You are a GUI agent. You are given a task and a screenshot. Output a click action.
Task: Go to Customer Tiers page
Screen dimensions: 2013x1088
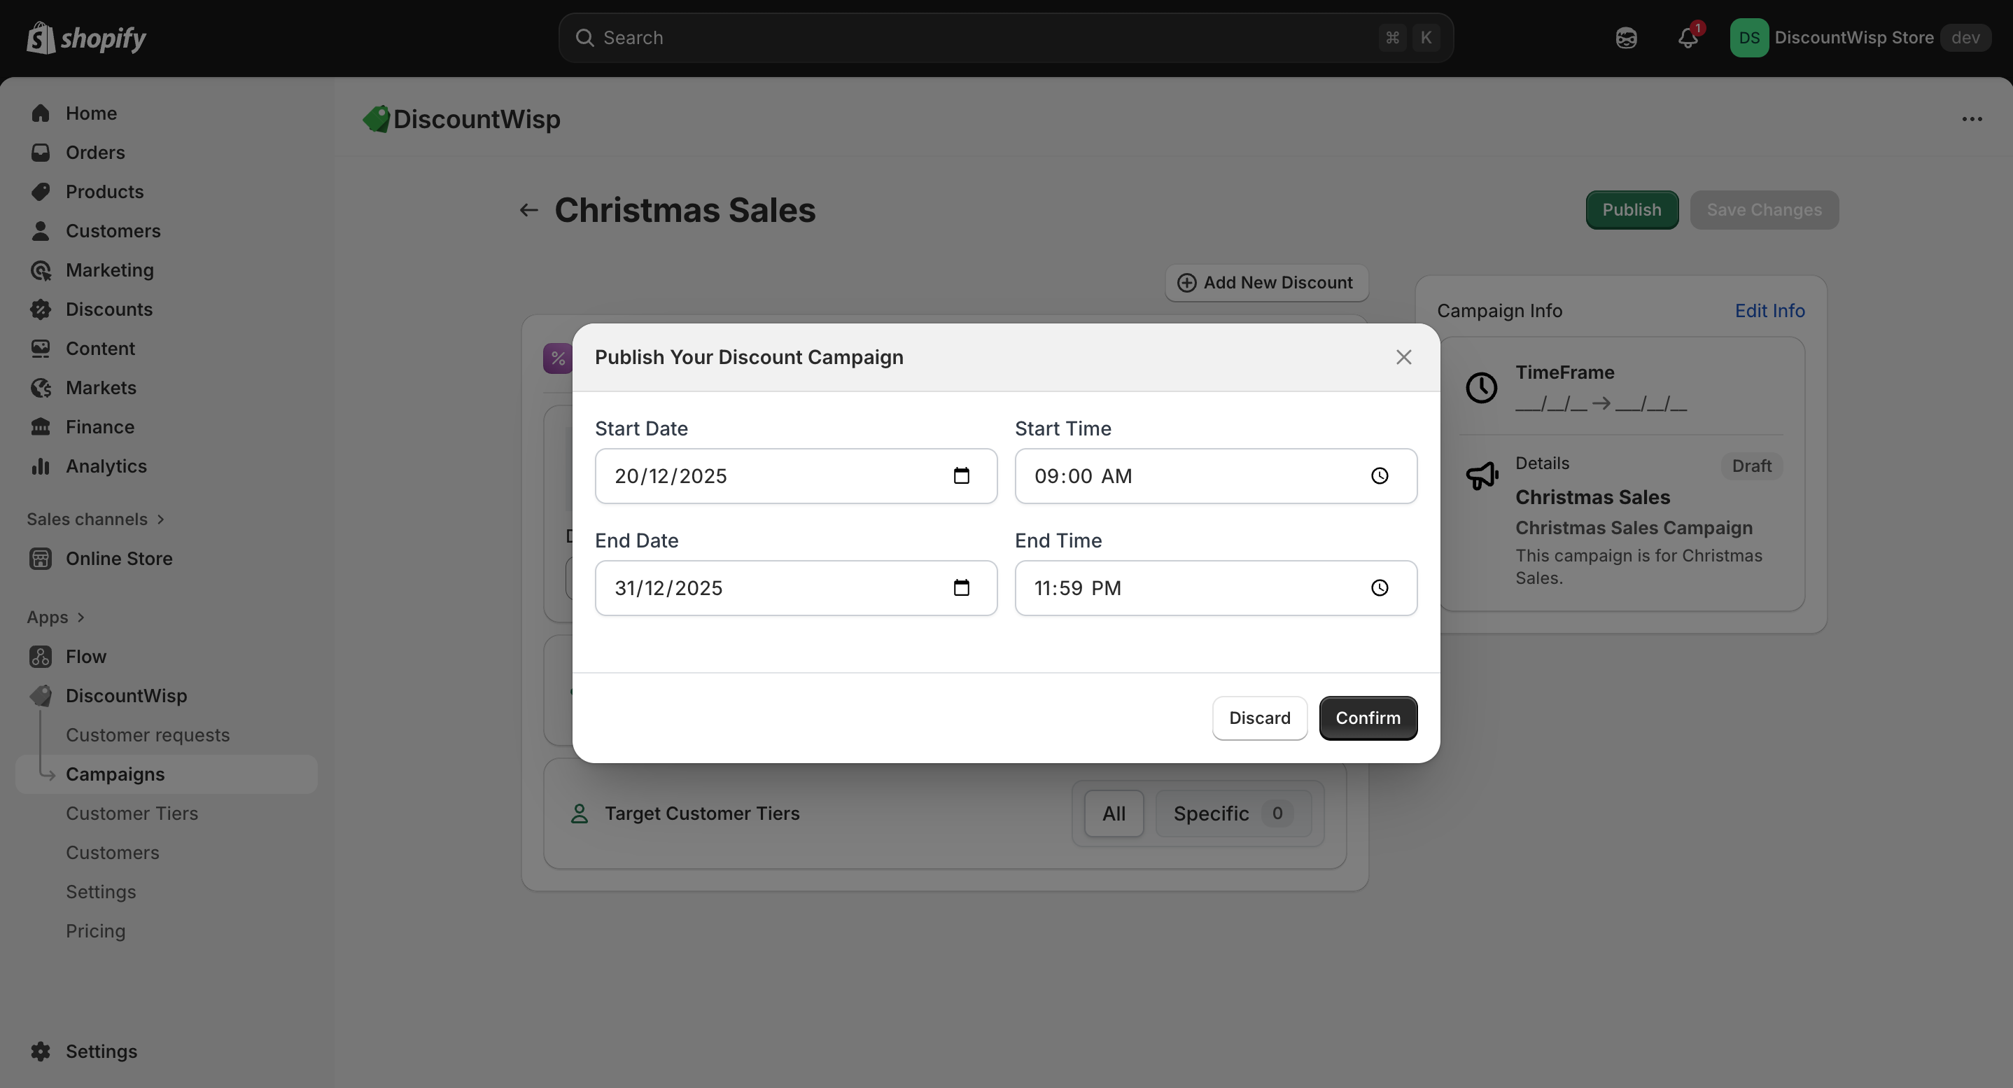click(x=132, y=814)
